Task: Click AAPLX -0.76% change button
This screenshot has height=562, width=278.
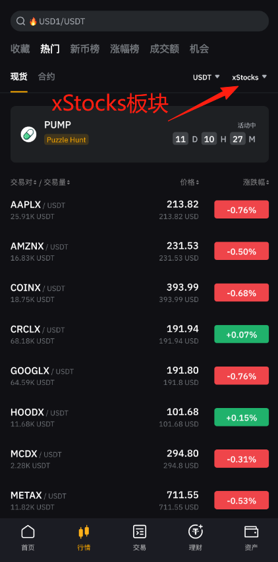Action: coord(241,210)
